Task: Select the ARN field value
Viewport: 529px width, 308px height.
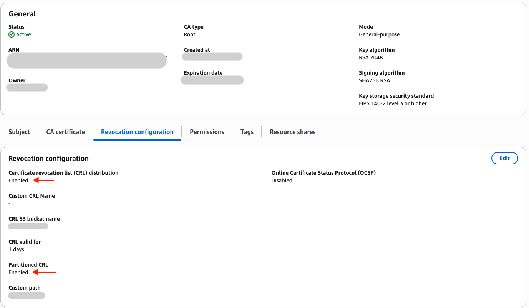Action: [x=86, y=60]
